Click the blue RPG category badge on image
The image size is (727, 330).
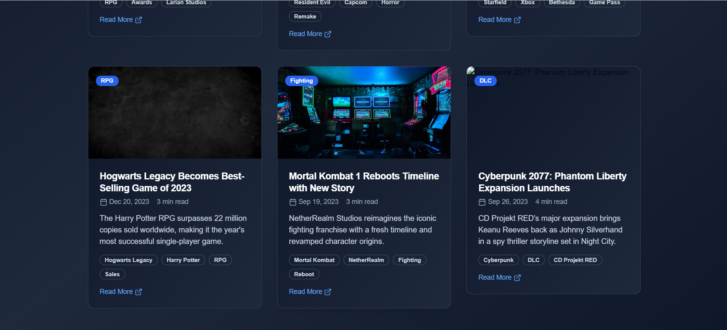tap(107, 81)
